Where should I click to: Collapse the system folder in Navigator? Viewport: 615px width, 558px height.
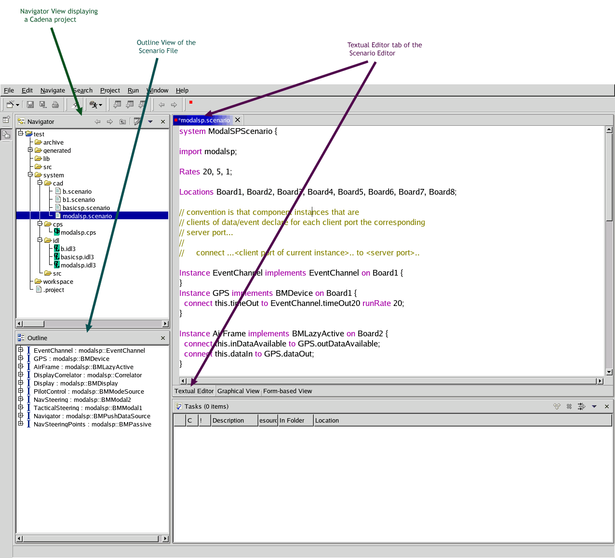[x=30, y=175]
